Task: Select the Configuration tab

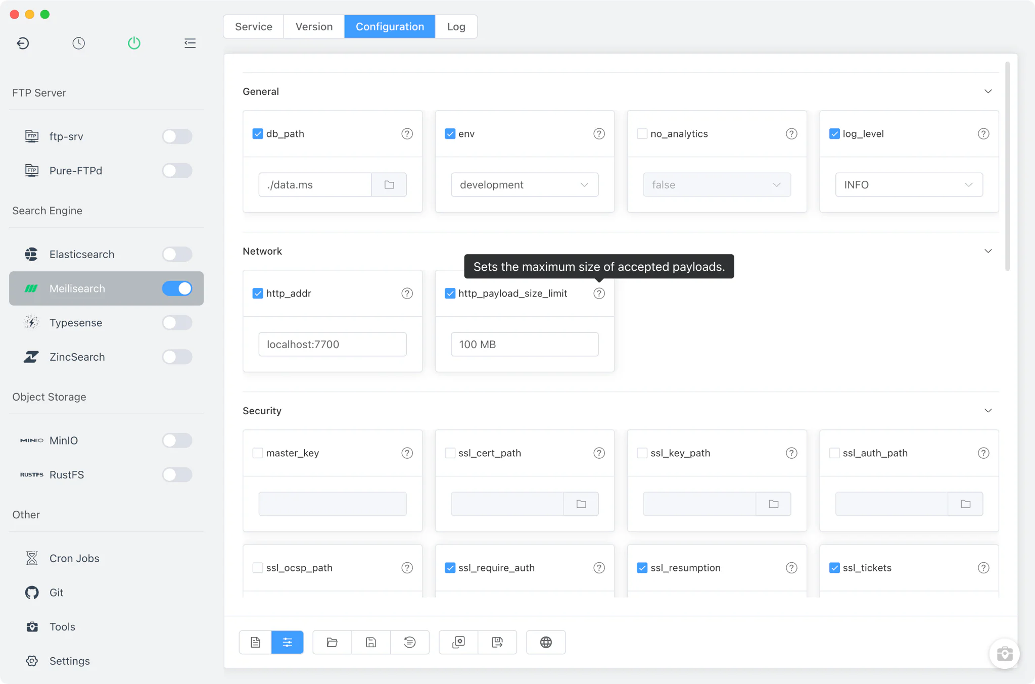Action: click(x=390, y=27)
